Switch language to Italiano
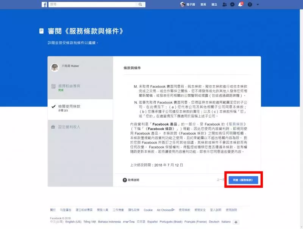The height and width of the screenshot is (229, 303). point(226,222)
